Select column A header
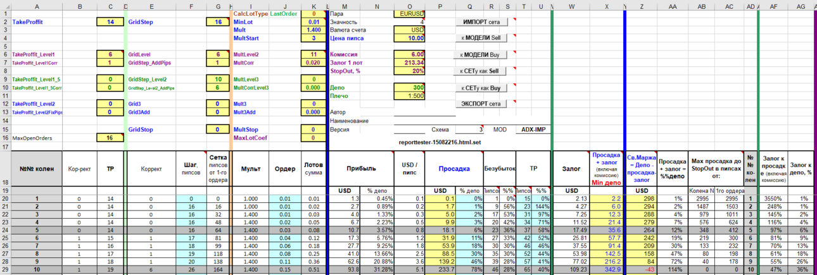 pos(36,5)
